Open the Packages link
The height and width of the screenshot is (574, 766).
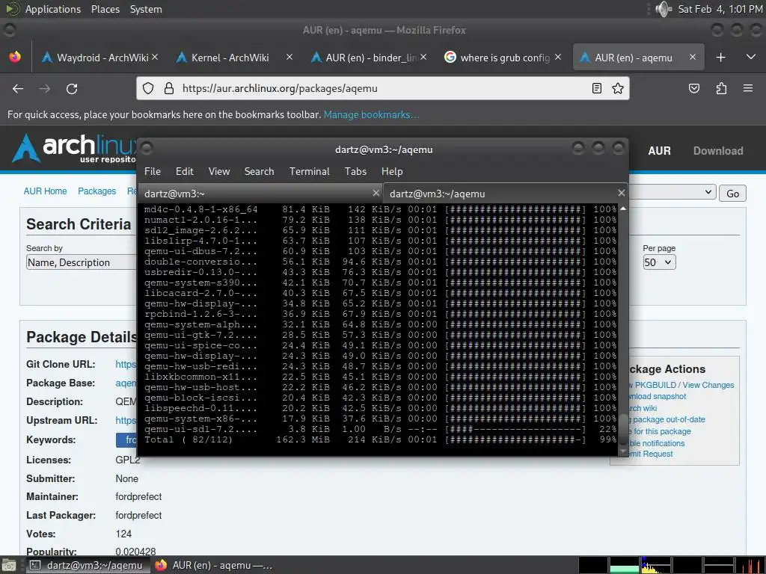coord(96,191)
